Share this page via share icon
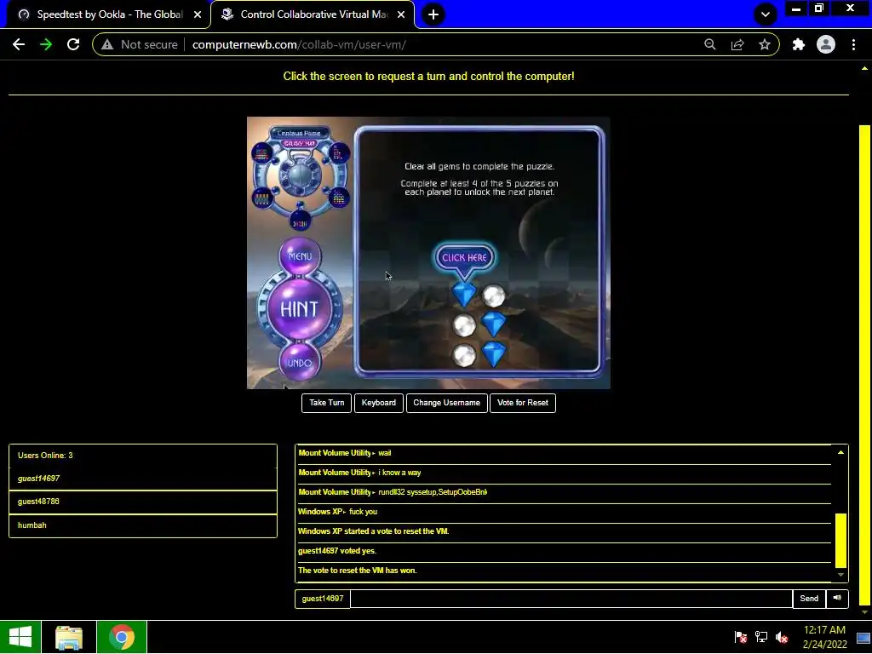Screen dimensions: 872x654 (737, 44)
